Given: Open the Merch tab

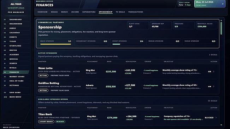Looking at the screenshot, I should click(64, 12).
